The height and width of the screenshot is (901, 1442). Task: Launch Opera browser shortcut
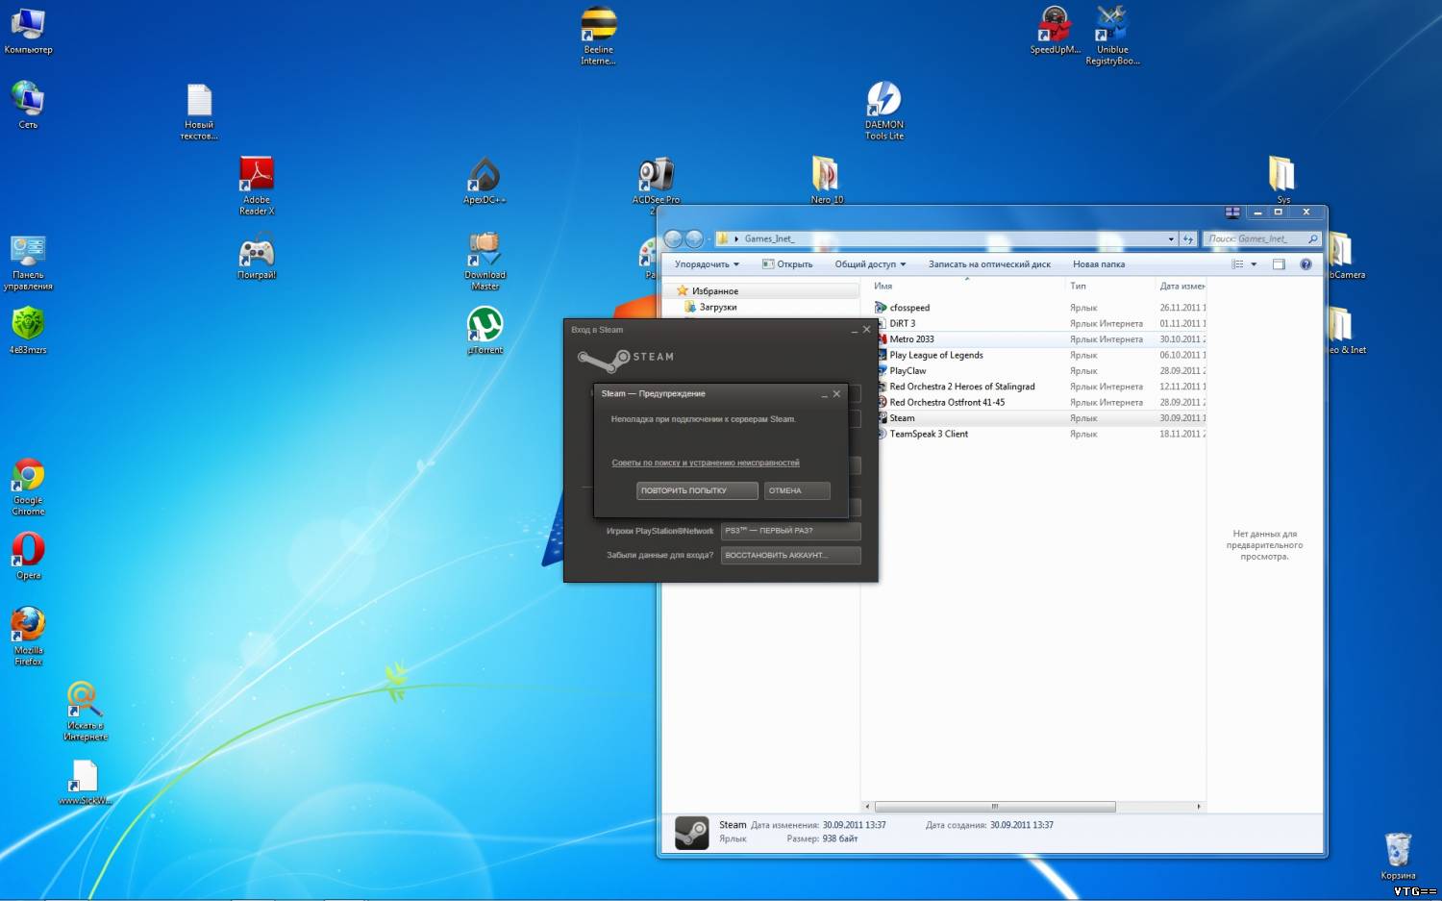point(28,556)
